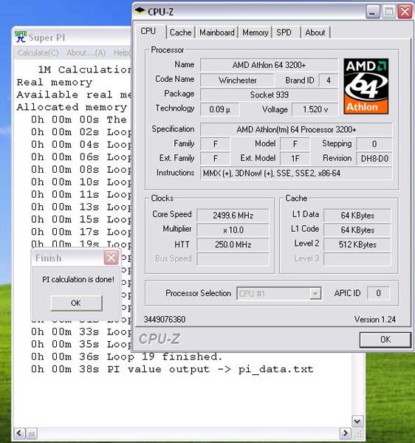The image size is (415, 443).
Task: Click the Super PI title bar icon
Action: [x=21, y=37]
